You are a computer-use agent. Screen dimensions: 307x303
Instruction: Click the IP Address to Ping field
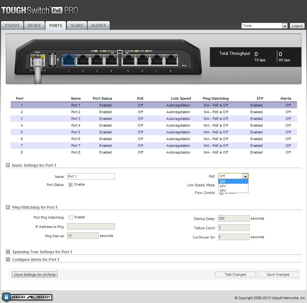pyautogui.click(x=91, y=226)
